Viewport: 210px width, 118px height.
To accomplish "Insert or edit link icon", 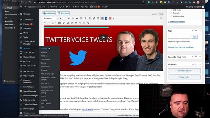I will click(x=94, y=18).
